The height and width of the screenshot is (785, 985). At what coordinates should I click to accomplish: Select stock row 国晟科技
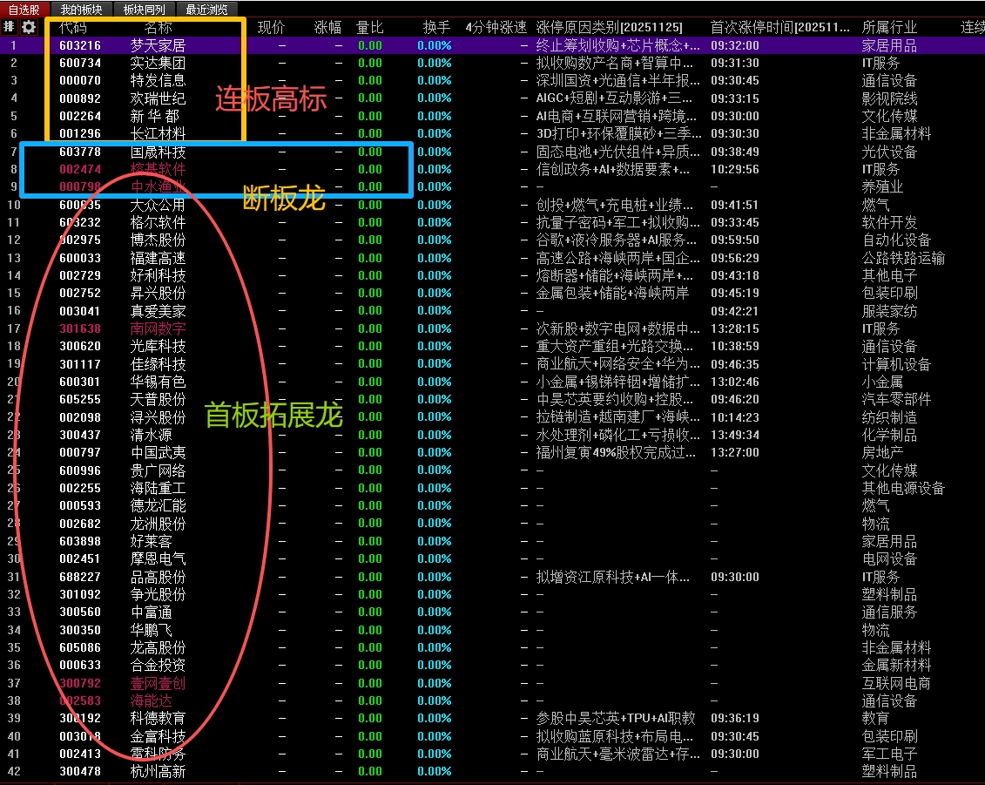tap(493, 152)
